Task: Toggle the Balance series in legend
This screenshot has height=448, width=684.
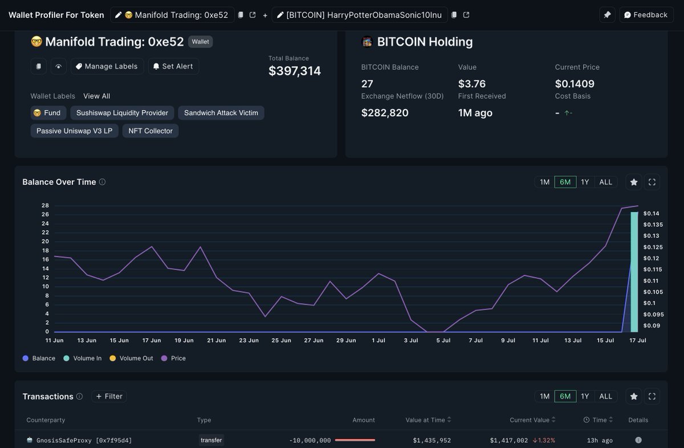Action: tap(39, 359)
